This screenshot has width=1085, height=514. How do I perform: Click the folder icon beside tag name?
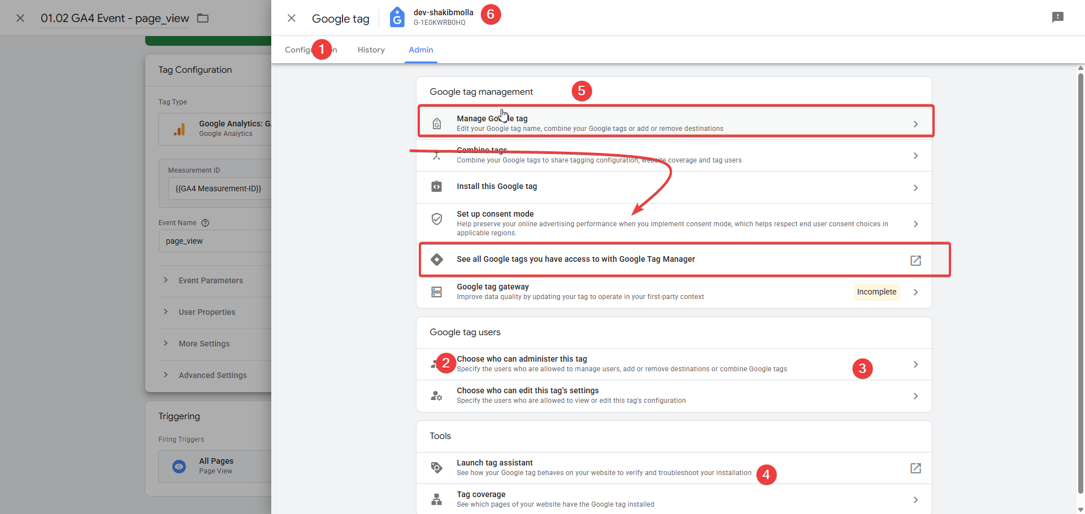point(203,18)
